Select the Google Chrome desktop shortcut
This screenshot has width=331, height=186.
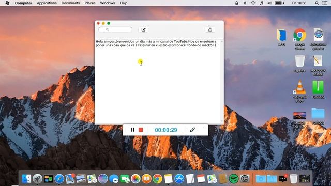pos(300,39)
